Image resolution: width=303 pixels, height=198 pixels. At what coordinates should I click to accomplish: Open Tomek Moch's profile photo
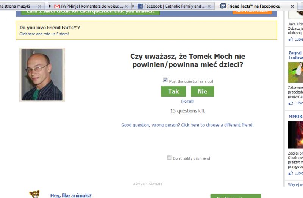(42, 75)
